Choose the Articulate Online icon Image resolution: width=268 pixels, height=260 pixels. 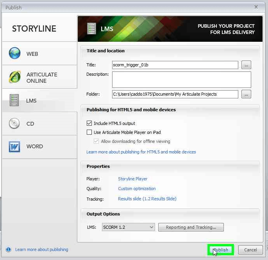pyautogui.click(x=15, y=77)
